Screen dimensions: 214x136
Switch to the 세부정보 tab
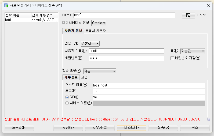[71, 77]
